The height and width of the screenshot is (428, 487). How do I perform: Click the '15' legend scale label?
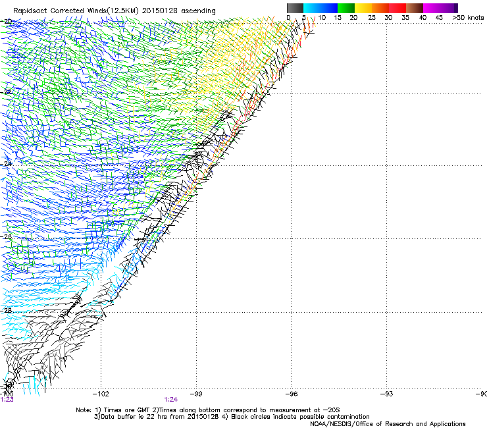(x=338, y=18)
